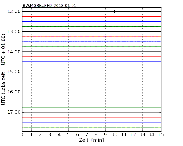This screenshot has height=146, width=183.
Task: Click x-axis tick label 14
Action: point(151,135)
